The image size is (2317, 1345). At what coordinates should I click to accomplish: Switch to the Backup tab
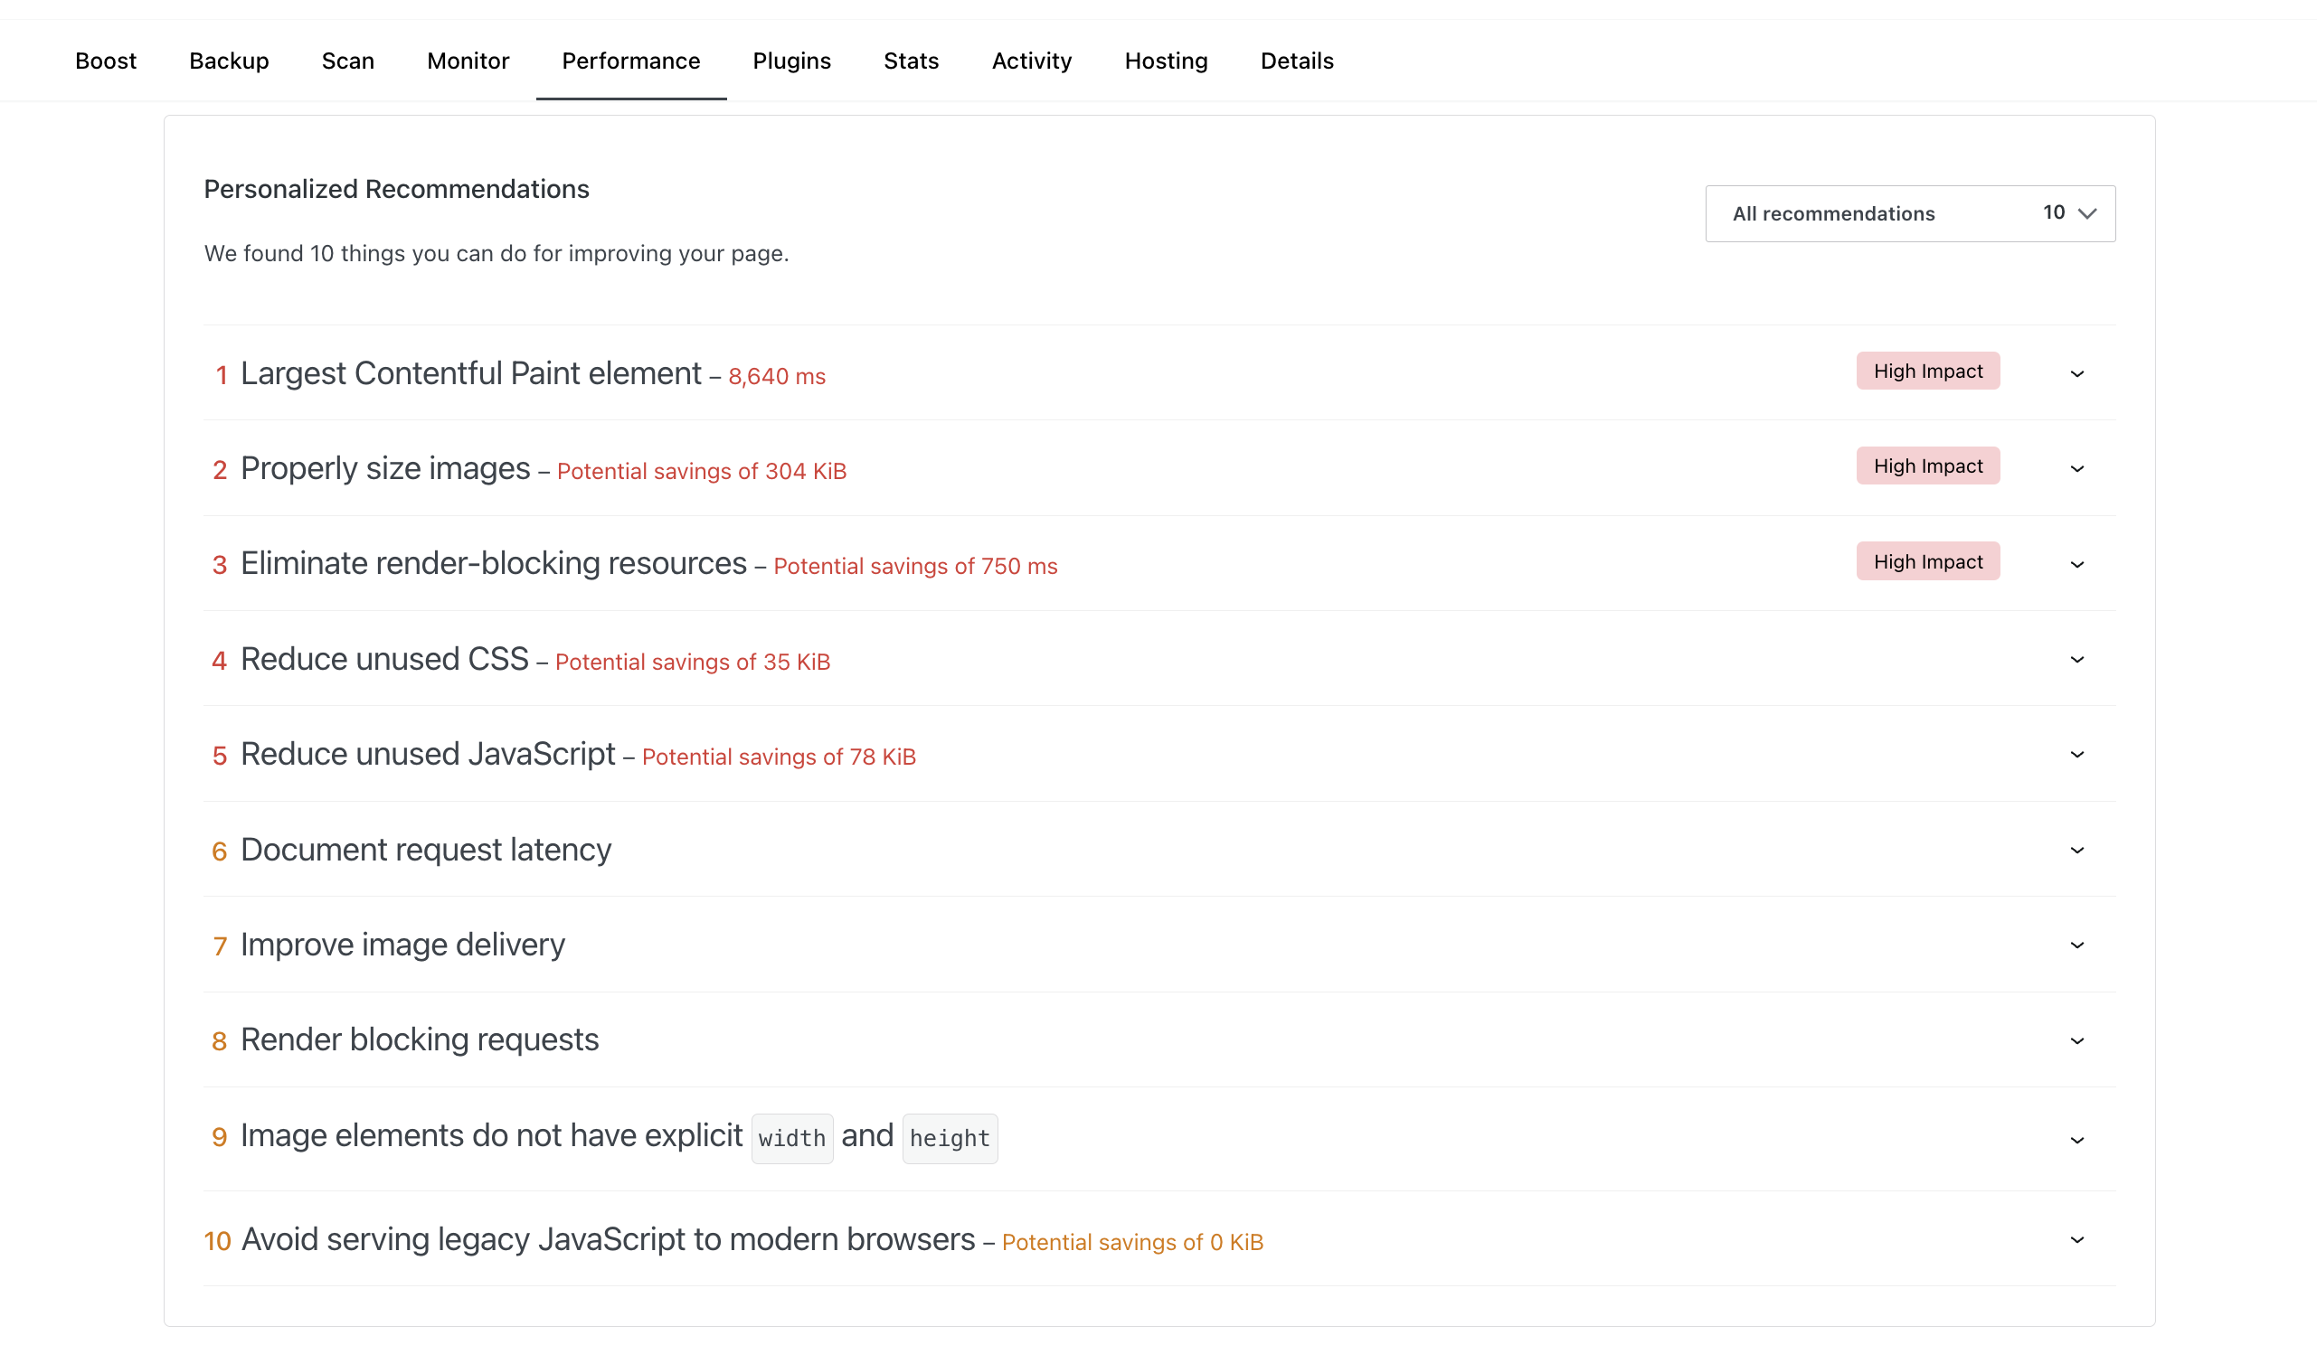pyautogui.click(x=229, y=61)
